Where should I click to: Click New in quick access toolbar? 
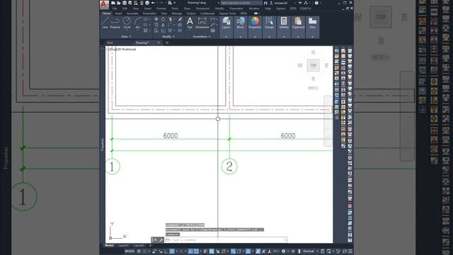tap(113, 3)
